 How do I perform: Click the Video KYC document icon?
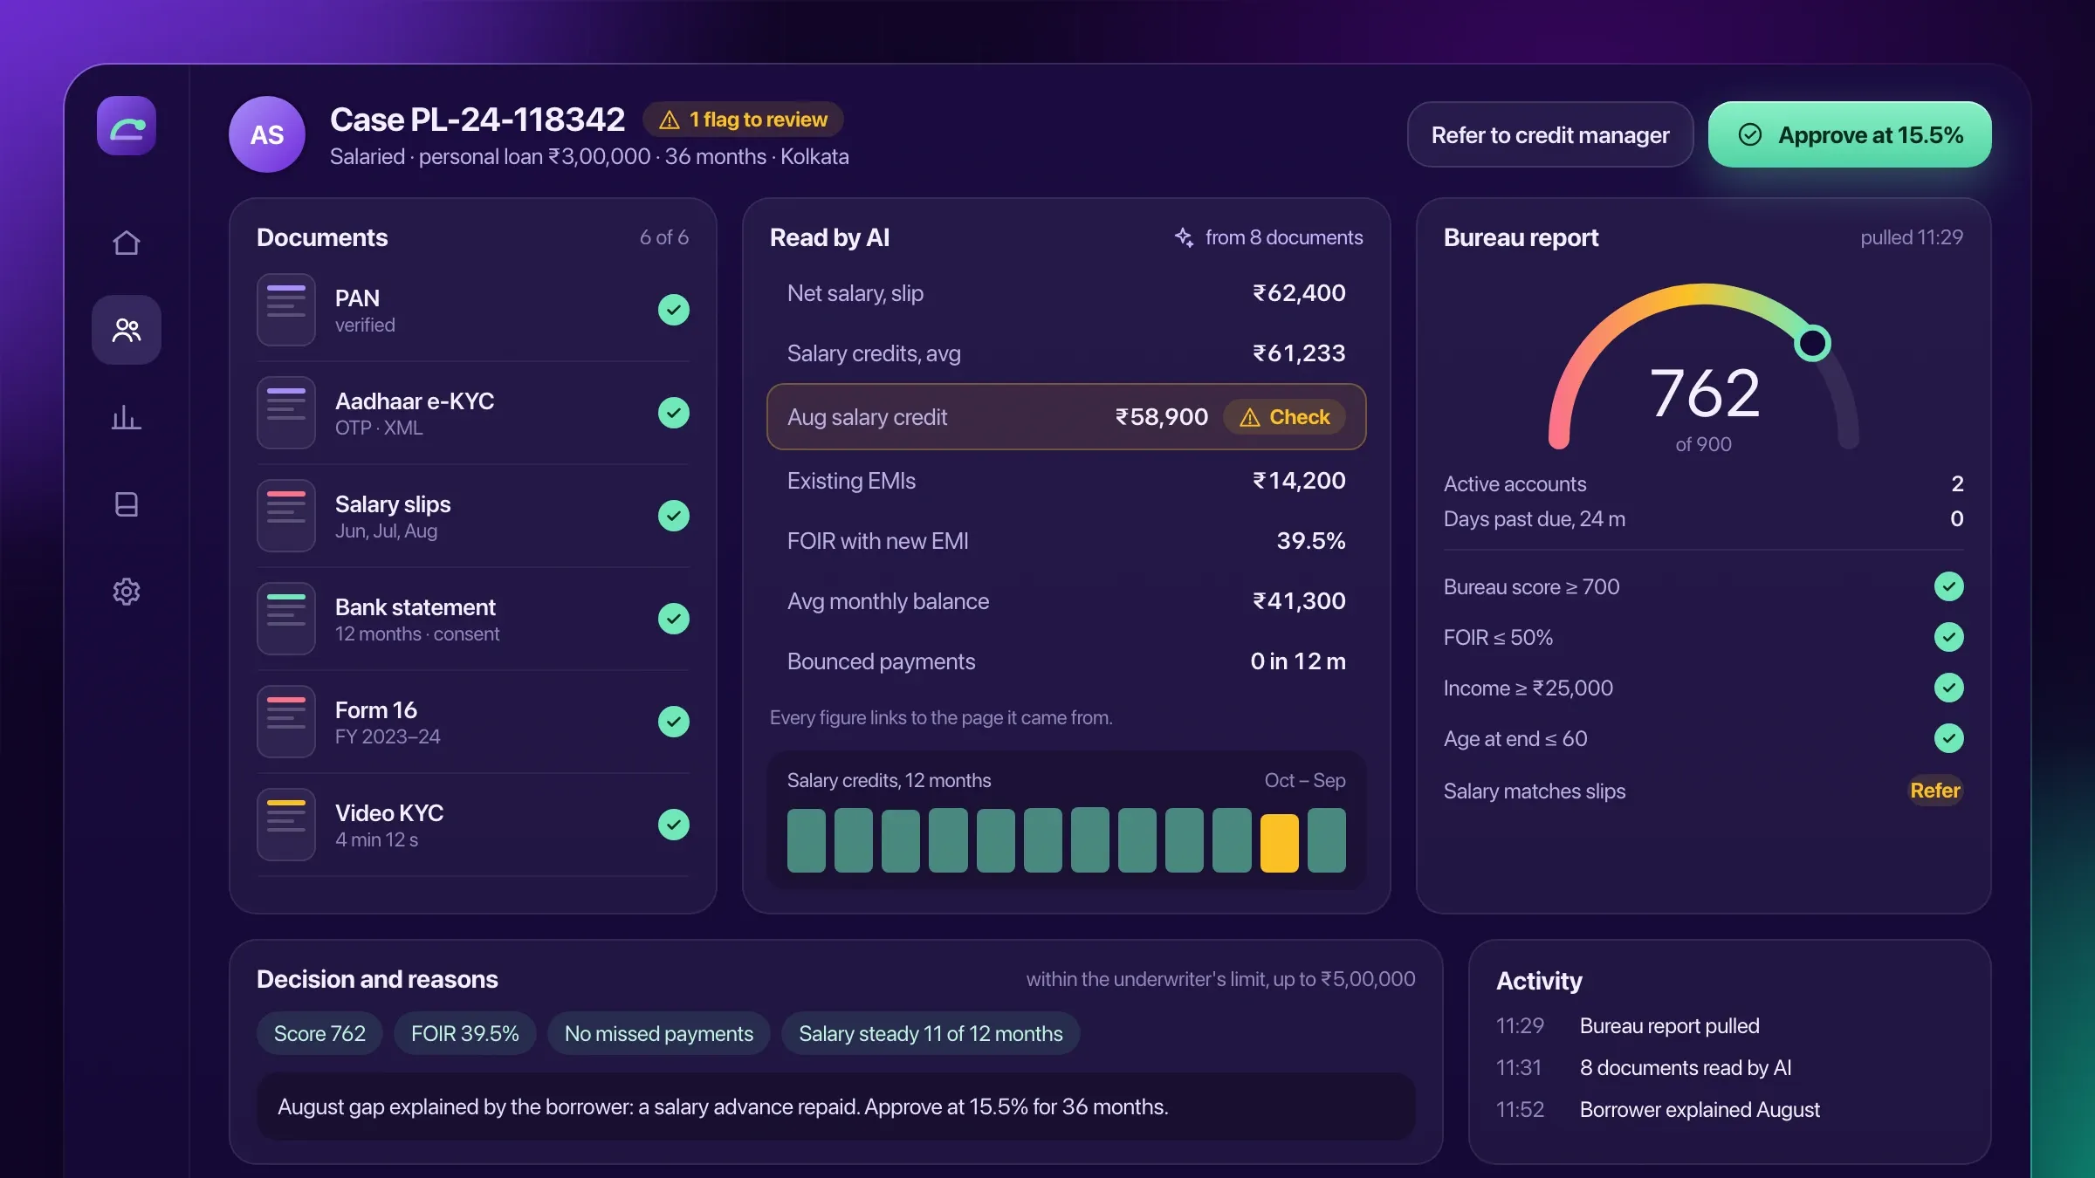tap(286, 825)
